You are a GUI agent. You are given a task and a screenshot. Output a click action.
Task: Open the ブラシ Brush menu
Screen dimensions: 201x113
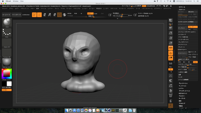[x=11, y=9]
